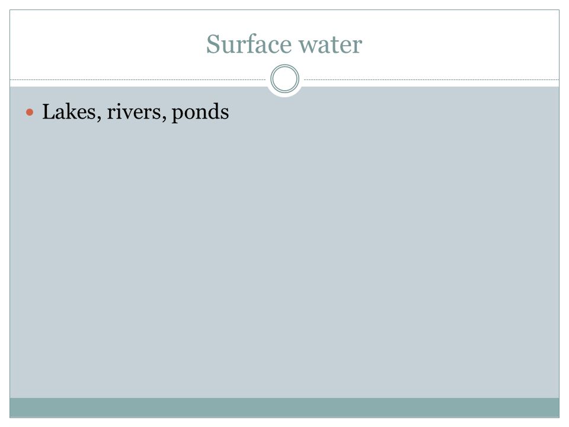Click the dark teal footer bar
The height and width of the screenshot is (427, 569).
click(284, 407)
